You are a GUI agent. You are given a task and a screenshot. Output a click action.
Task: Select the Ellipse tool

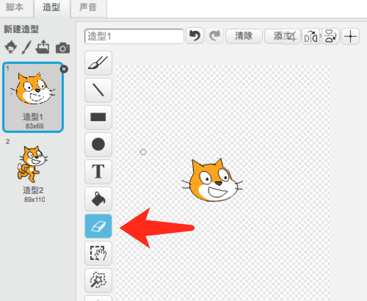(98, 145)
